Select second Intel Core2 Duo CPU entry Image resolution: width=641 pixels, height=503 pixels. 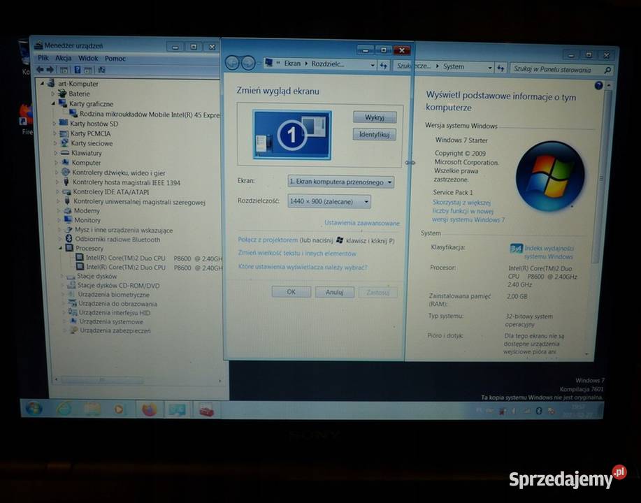[x=149, y=268]
